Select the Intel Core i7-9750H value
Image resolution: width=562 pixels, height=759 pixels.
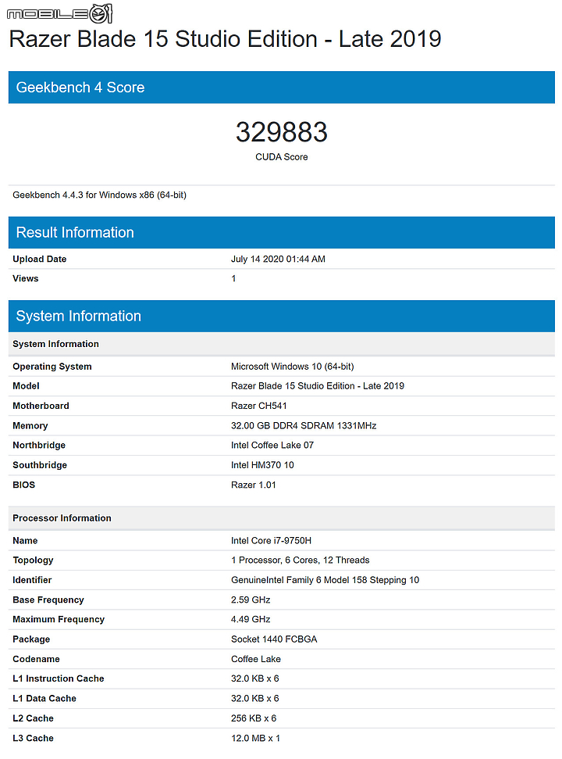tap(271, 541)
